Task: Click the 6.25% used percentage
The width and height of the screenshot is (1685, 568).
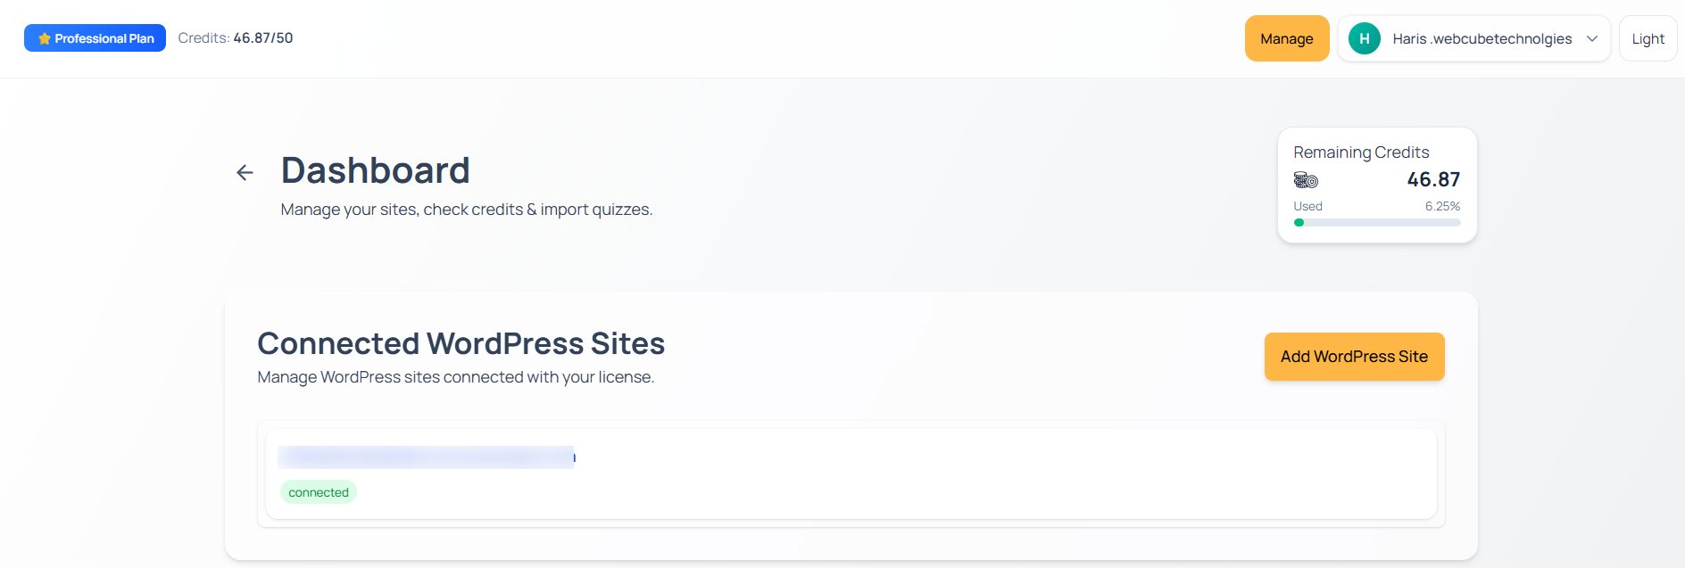Action: [1442, 206]
